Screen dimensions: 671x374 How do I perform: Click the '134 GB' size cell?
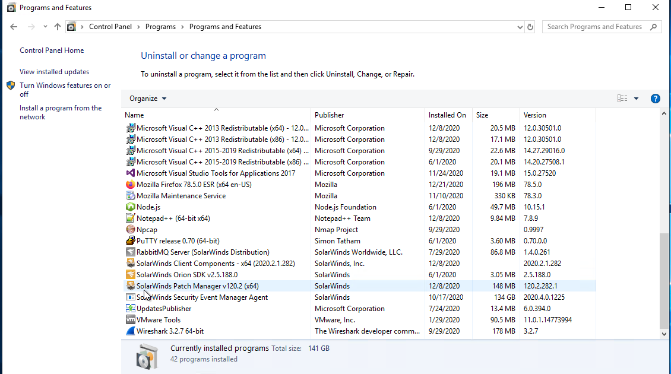point(505,297)
